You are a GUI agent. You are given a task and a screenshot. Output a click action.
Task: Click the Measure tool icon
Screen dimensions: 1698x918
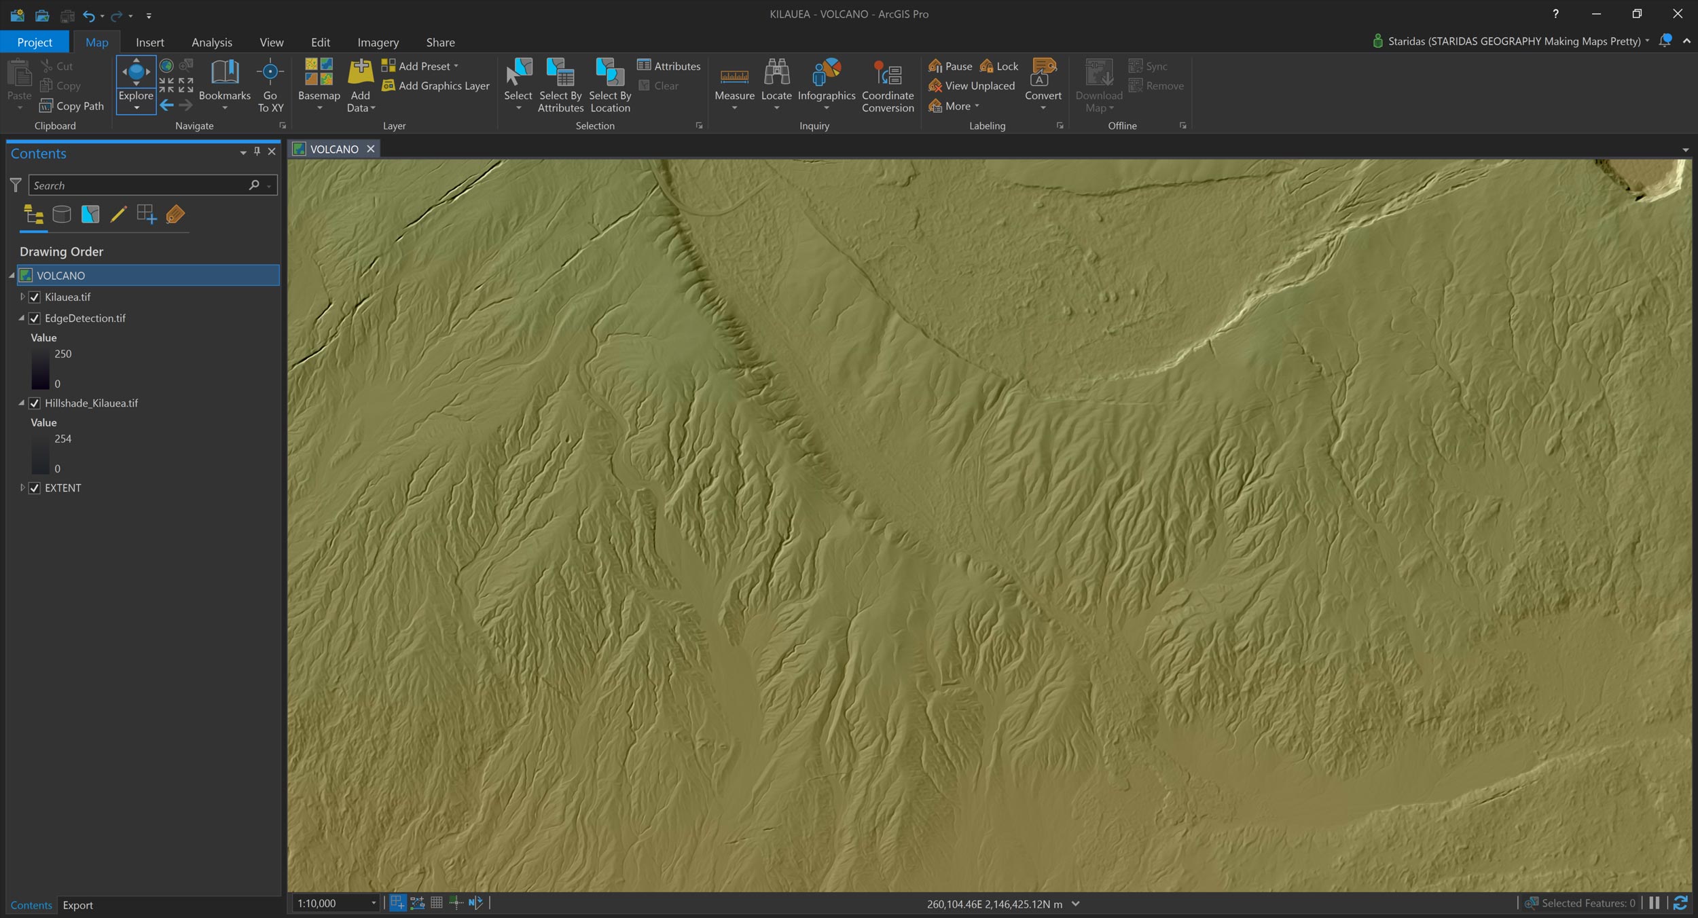(734, 76)
